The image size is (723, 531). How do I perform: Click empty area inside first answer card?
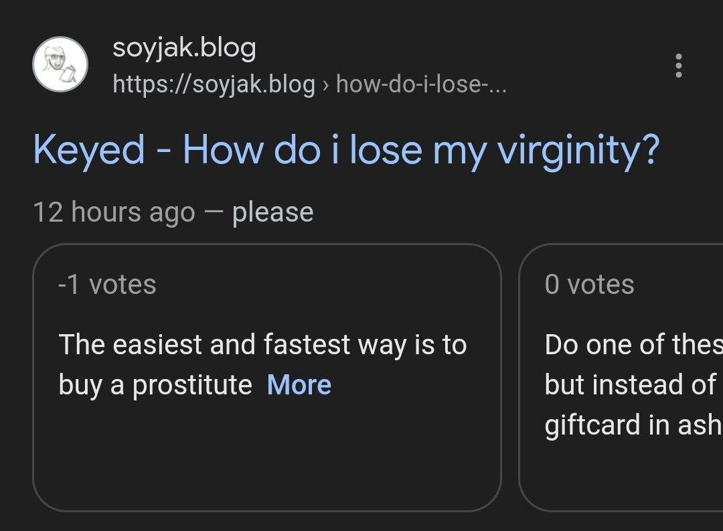(266, 455)
